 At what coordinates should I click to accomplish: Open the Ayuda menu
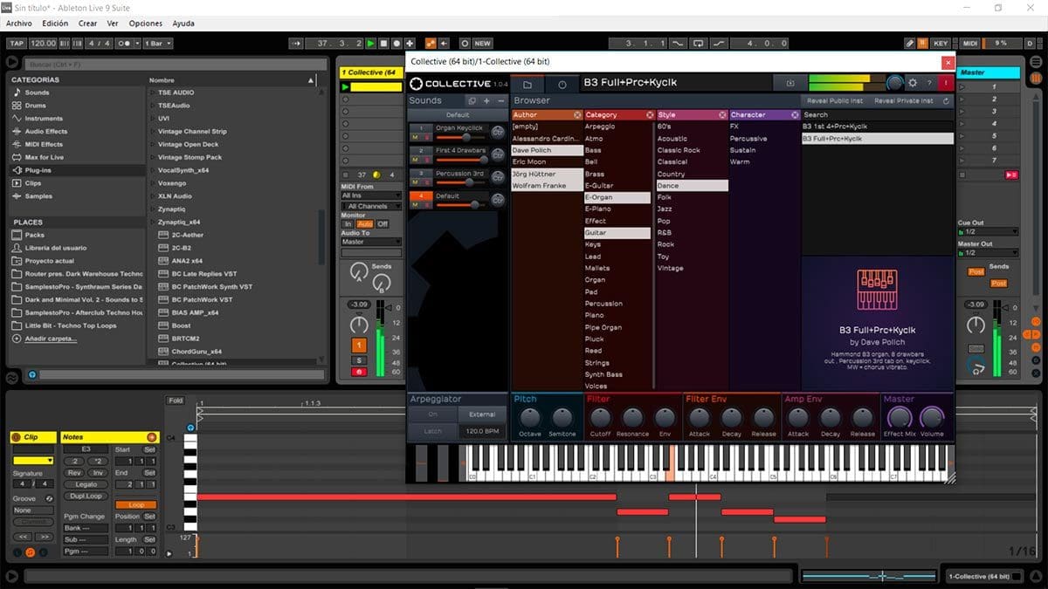tap(183, 24)
